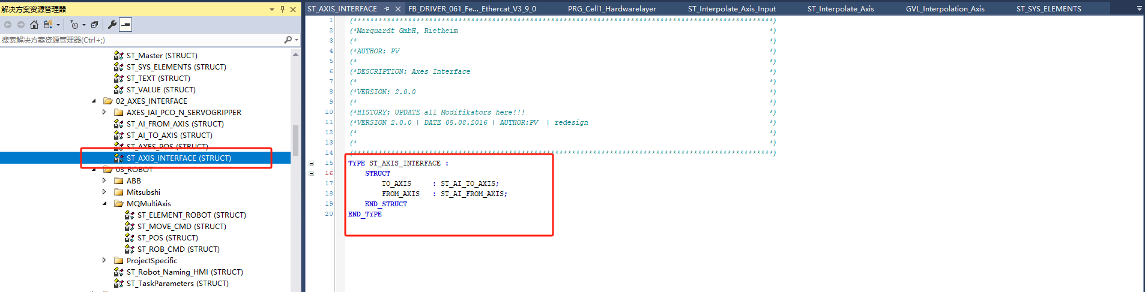The width and height of the screenshot is (1145, 292).
Task: Select ST_AI_FROM_AXIS (STRUCT) item
Action: (x=175, y=124)
